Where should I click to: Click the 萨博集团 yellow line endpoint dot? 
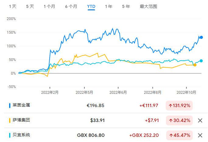(x=195, y=65)
